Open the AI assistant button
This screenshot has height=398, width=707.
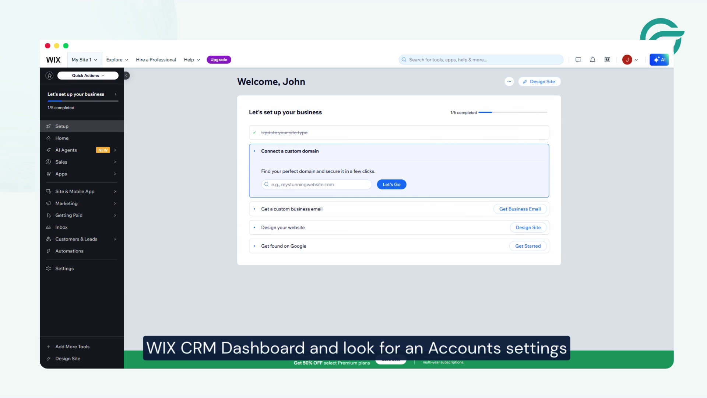659,60
